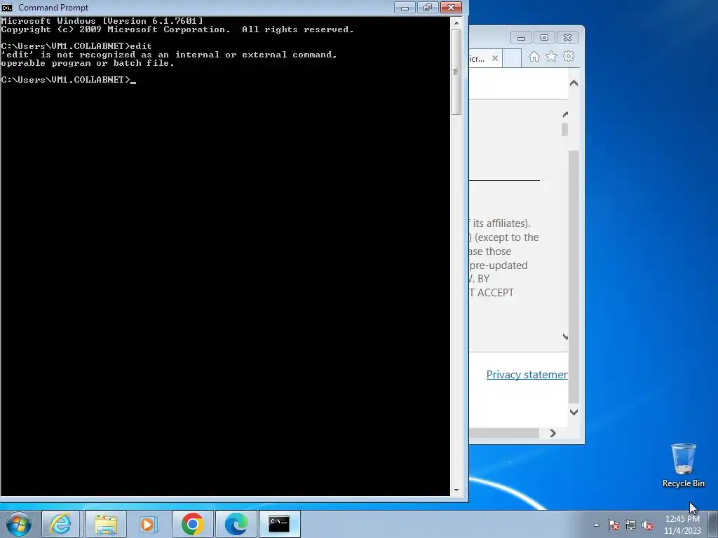Show hidden system tray icons
718x538 pixels.
click(x=596, y=525)
